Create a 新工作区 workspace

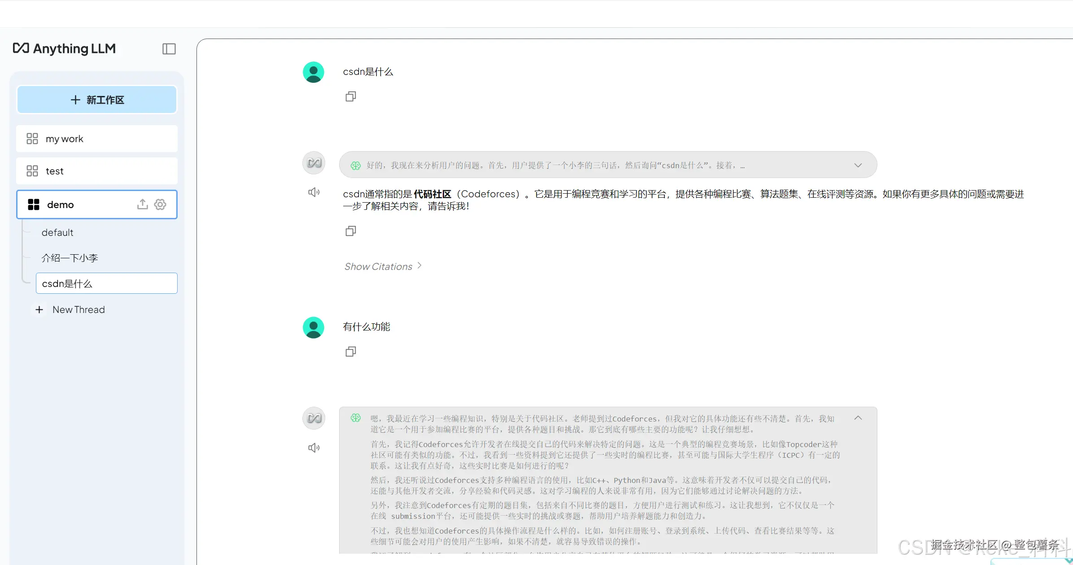[x=96, y=100]
